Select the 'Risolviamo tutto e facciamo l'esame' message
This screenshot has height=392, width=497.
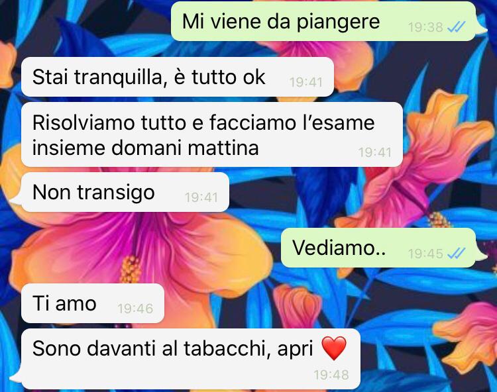(x=212, y=134)
